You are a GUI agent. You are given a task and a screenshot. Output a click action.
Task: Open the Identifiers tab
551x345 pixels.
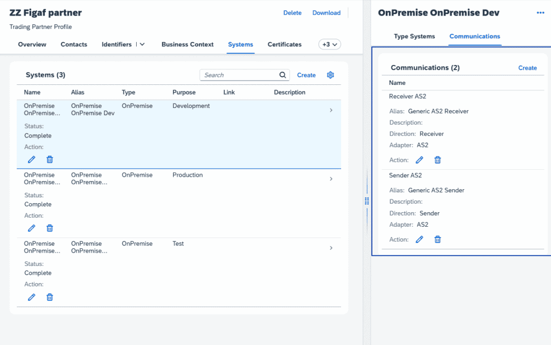click(117, 45)
